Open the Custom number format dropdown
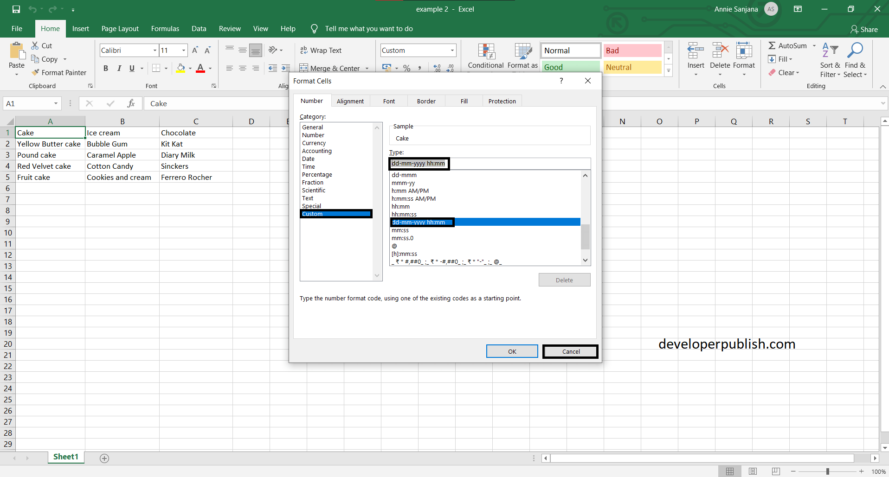 pyautogui.click(x=452, y=50)
